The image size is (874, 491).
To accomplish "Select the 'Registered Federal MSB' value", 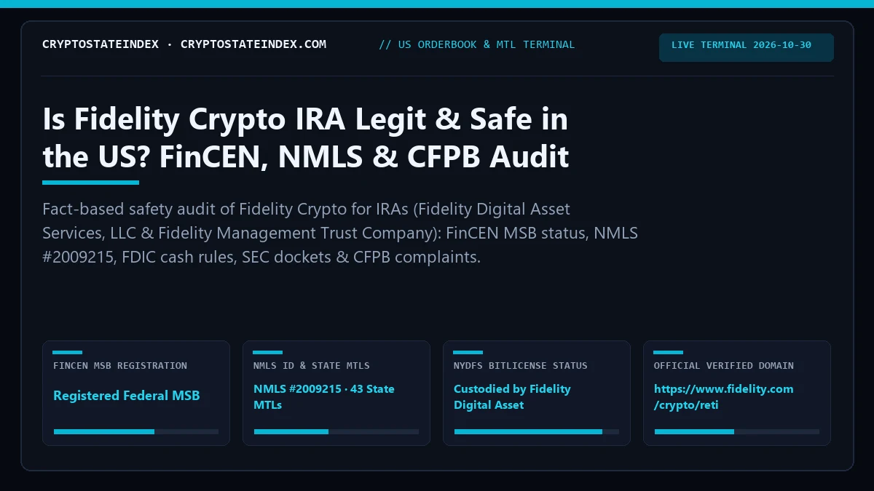I will tap(127, 396).
